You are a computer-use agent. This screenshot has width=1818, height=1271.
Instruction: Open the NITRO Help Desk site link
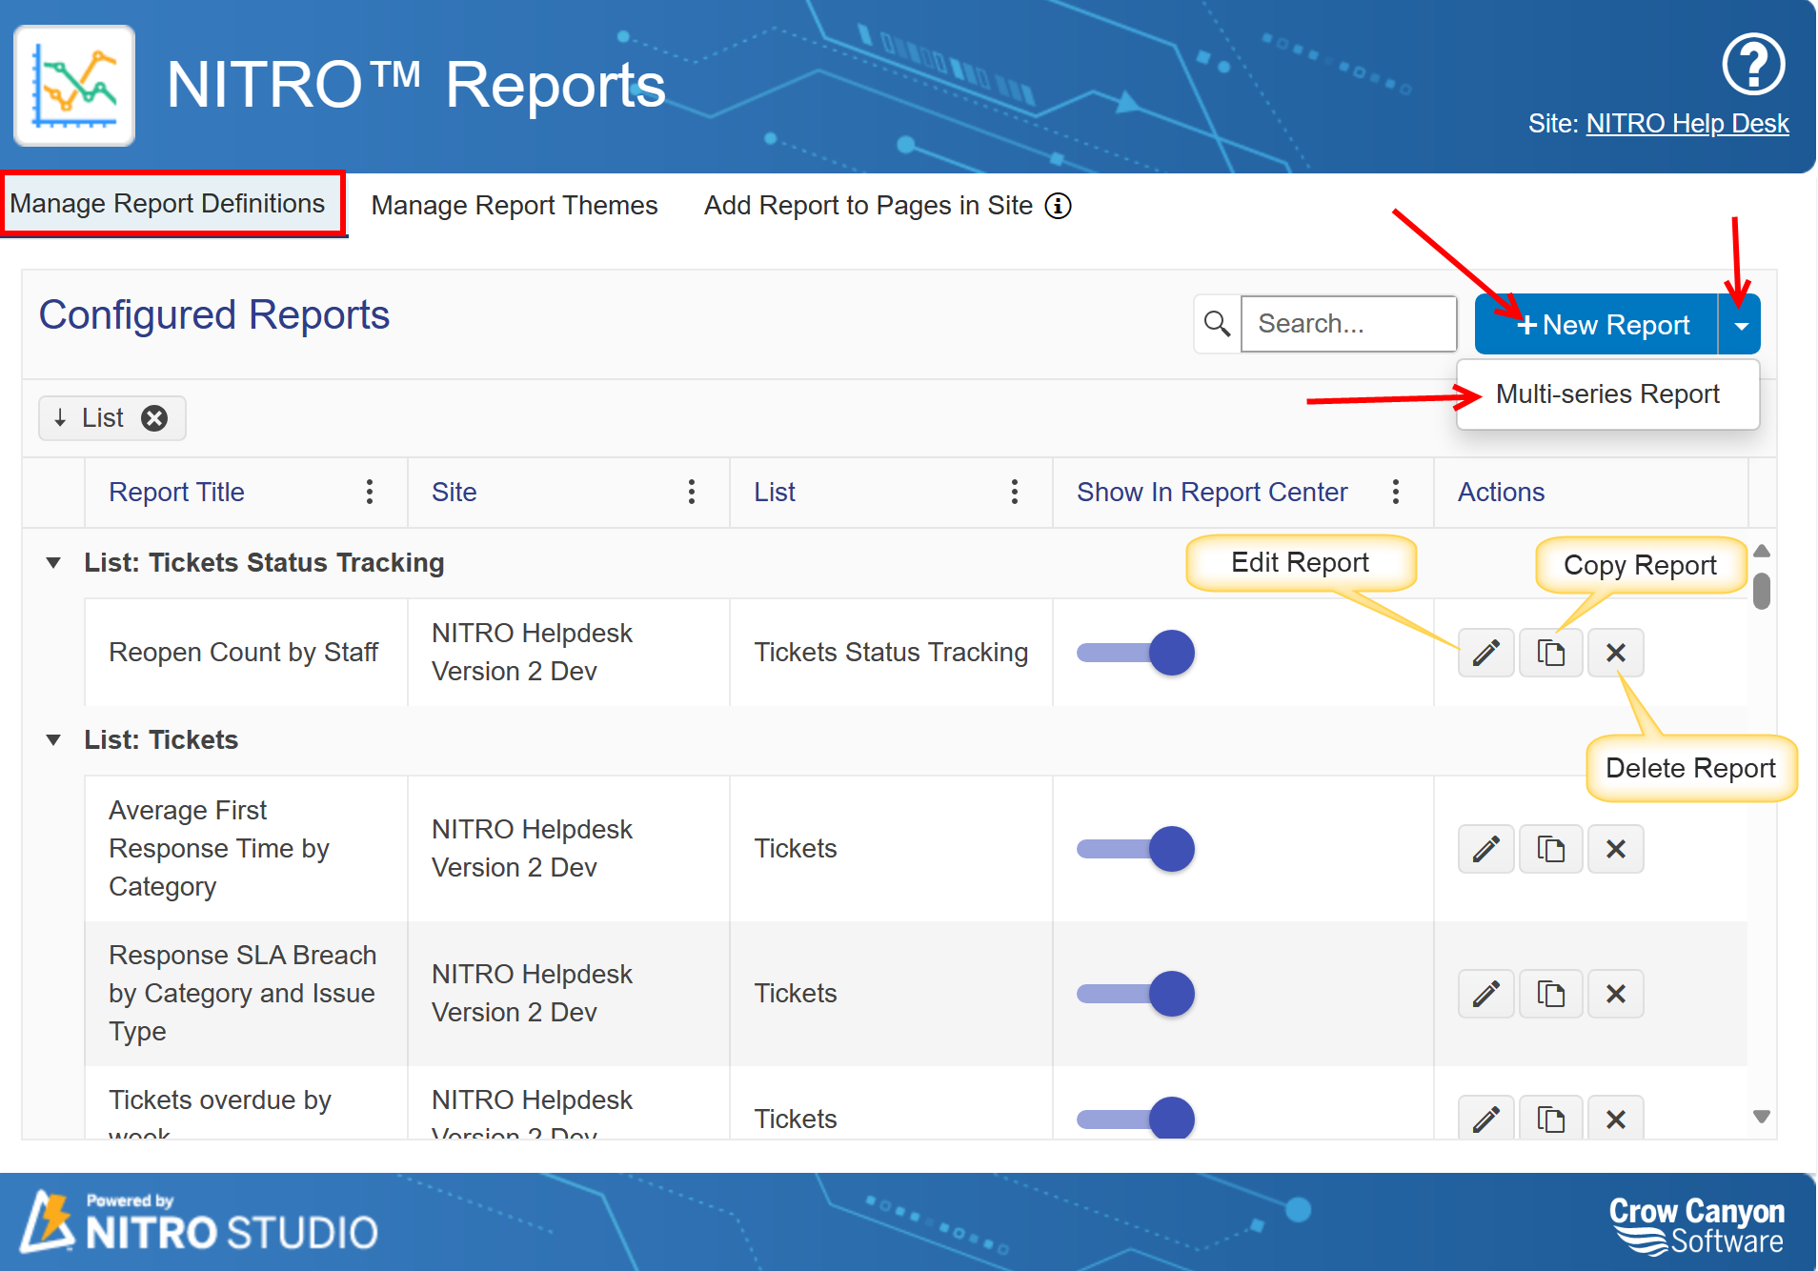[1687, 124]
